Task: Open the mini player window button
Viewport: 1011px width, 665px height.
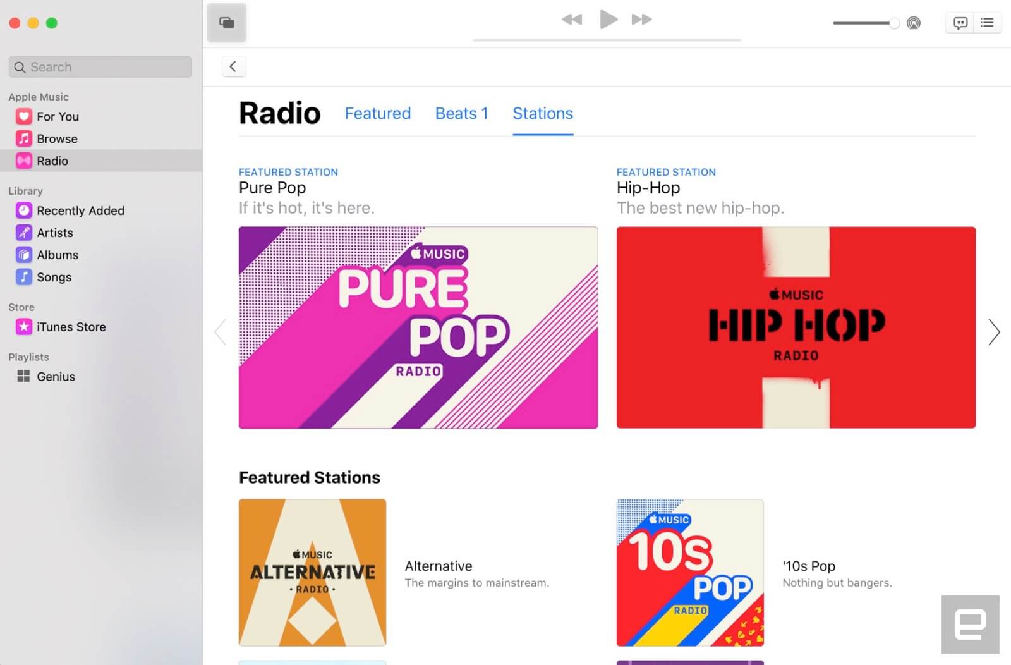Action: tap(226, 23)
